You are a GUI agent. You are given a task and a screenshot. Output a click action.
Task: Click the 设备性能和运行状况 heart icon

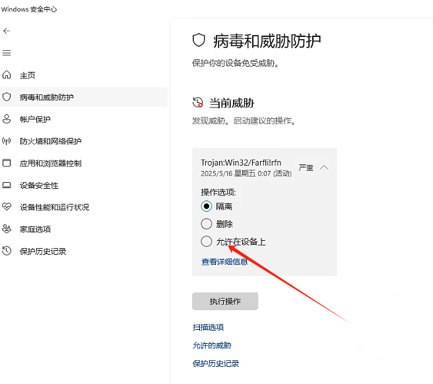point(7,207)
